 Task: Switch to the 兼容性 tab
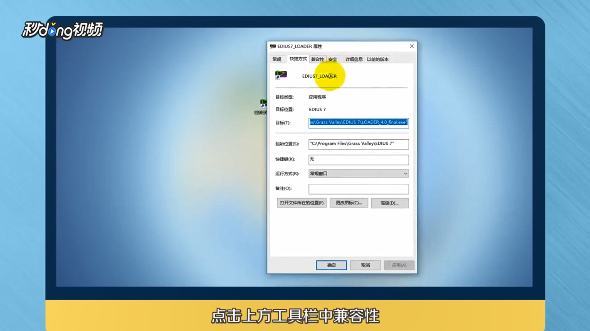coord(317,59)
